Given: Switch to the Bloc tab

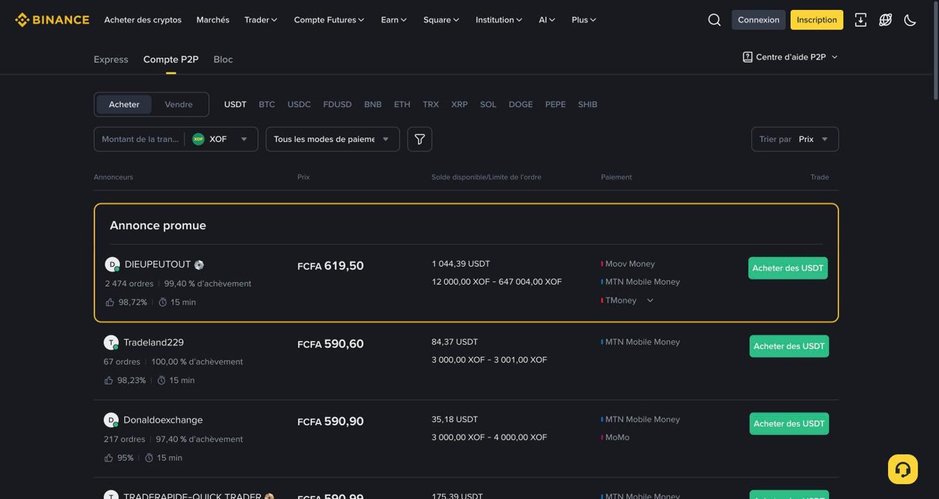Looking at the screenshot, I should coord(223,59).
